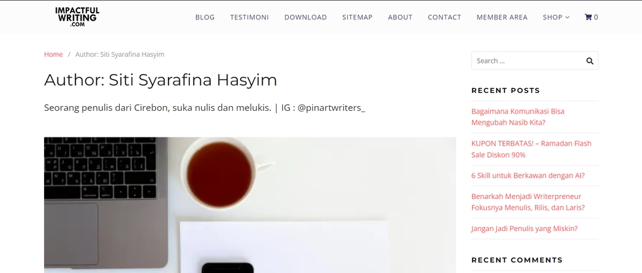This screenshot has width=642, height=273.
Task: Click the Home breadcrumb link
Action: [53, 54]
